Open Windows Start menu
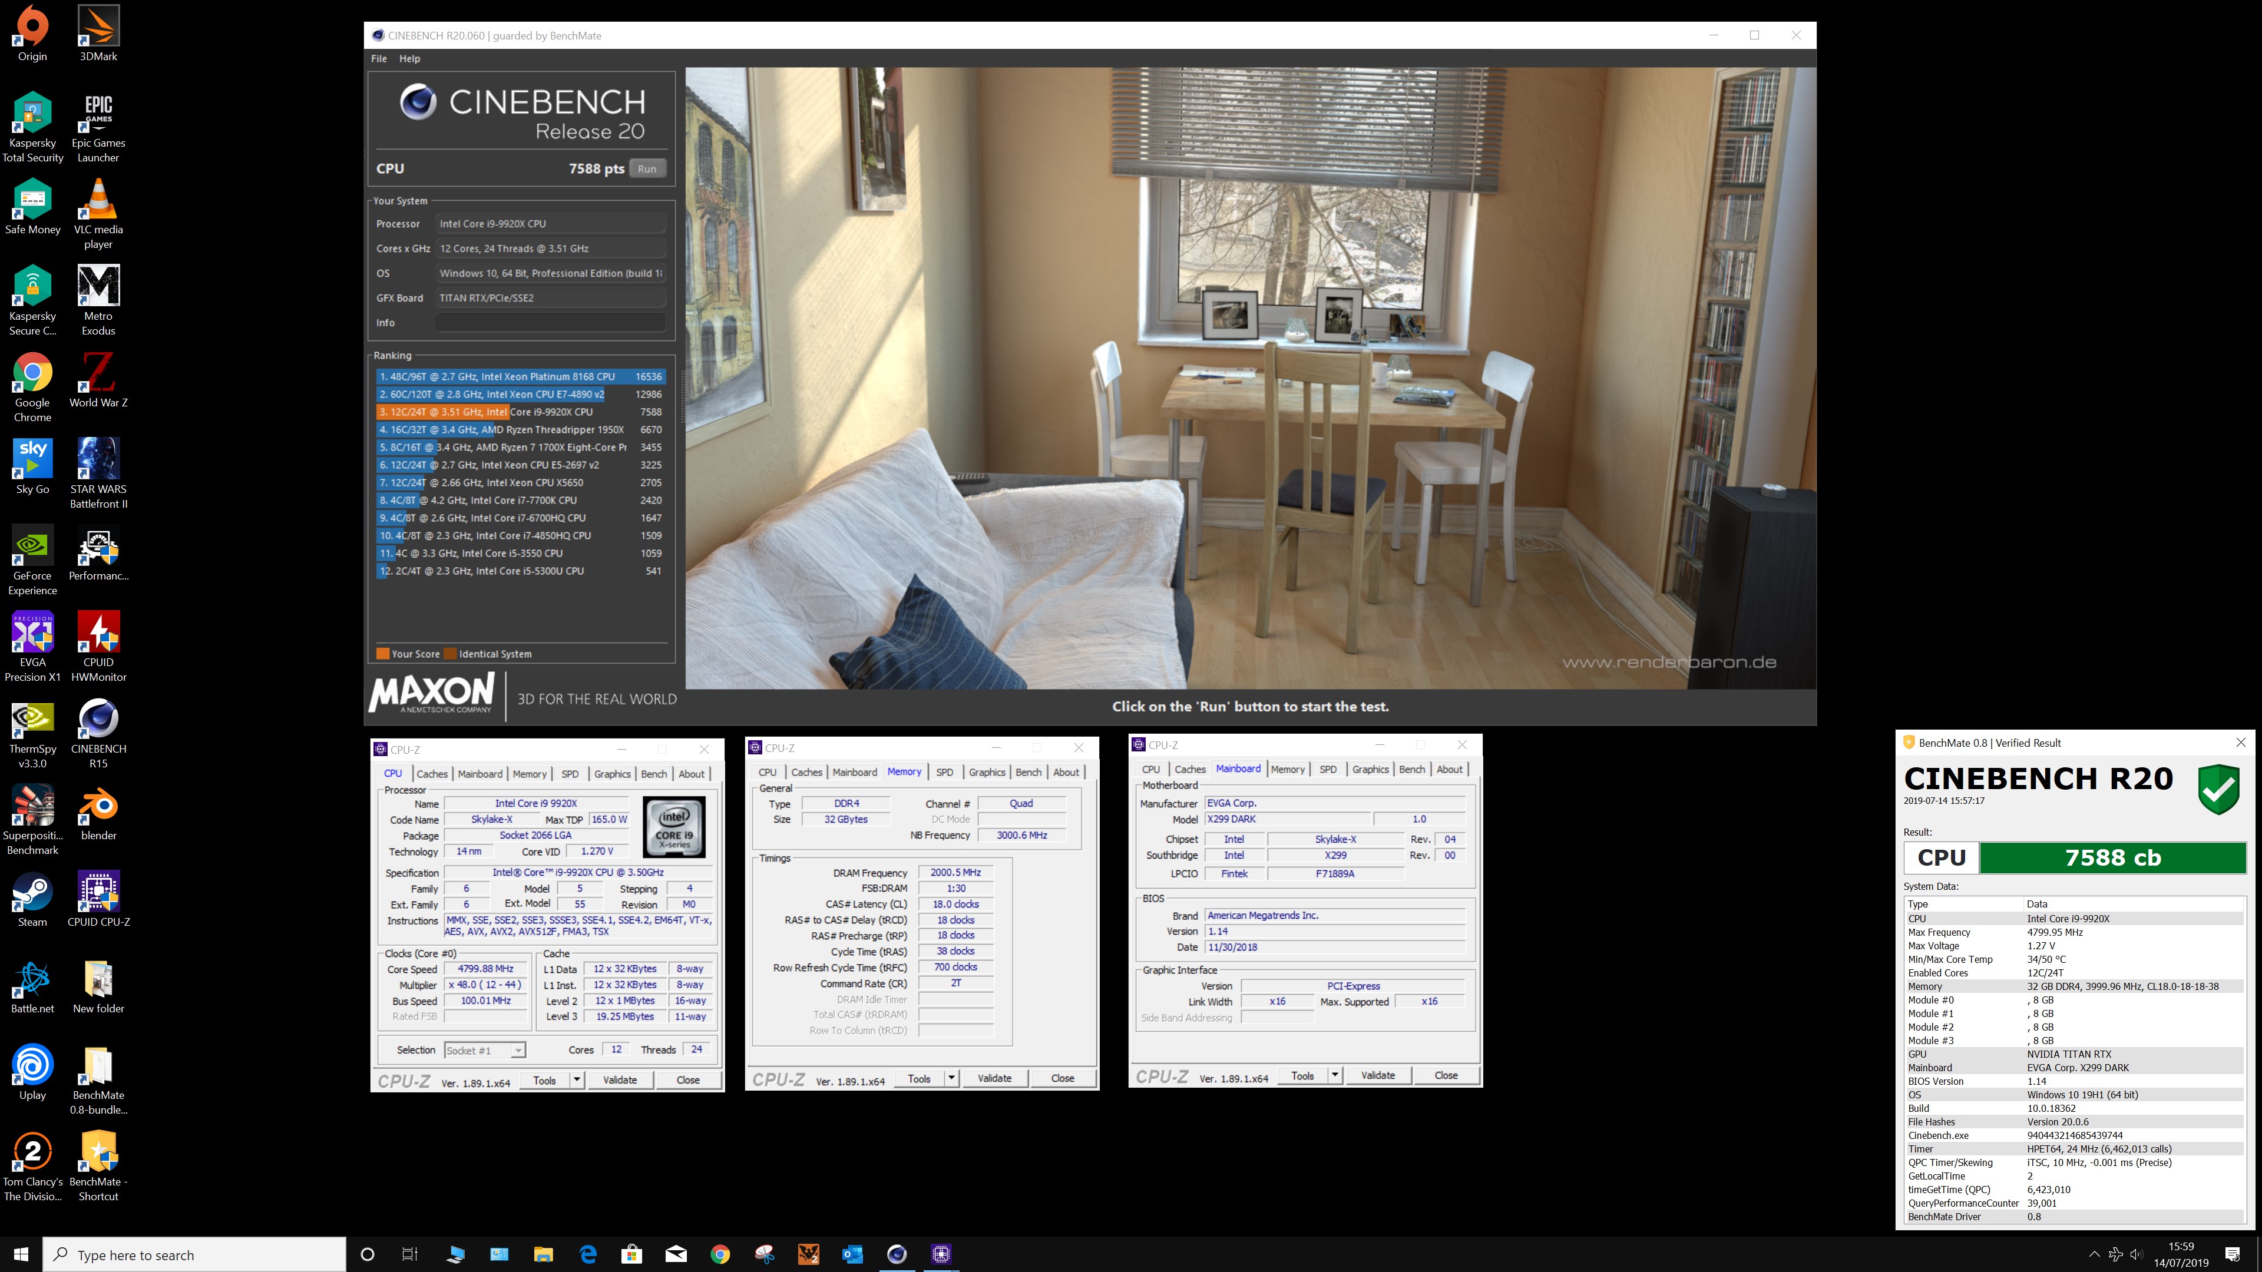 (21, 1254)
